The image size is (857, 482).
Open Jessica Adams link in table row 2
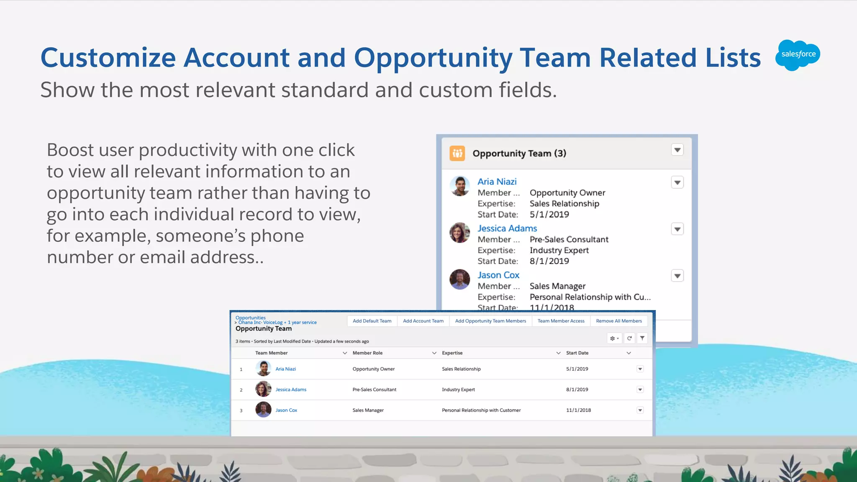pos(291,390)
